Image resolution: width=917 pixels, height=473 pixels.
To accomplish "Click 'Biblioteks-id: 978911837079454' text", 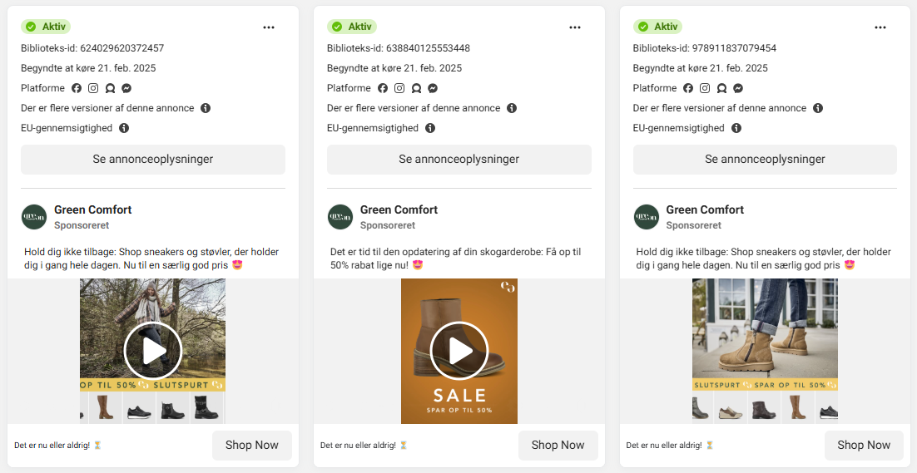I will 705,48.
